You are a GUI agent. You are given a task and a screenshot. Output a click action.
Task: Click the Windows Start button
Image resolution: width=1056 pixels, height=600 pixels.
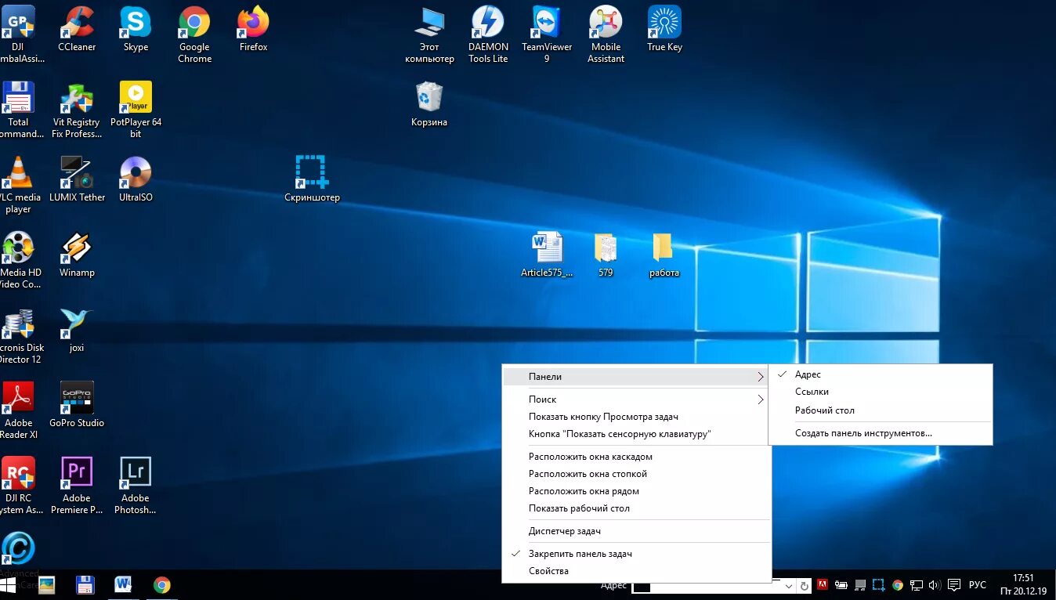(9, 585)
